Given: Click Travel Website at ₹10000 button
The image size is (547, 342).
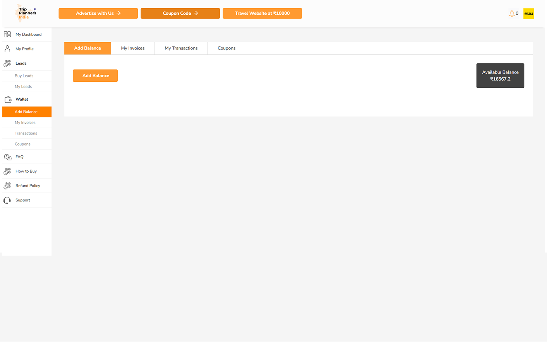Looking at the screenshot, I should (262, 14).
